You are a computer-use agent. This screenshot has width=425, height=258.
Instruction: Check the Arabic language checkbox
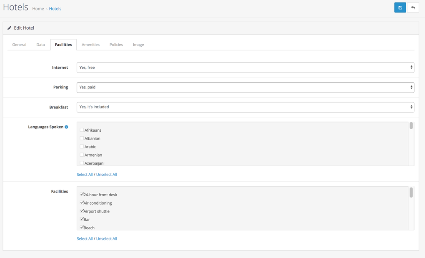coord(82,147)
